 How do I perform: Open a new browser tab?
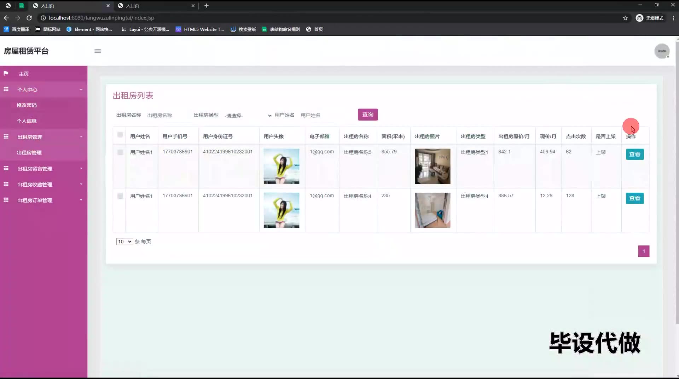point(207,6)
